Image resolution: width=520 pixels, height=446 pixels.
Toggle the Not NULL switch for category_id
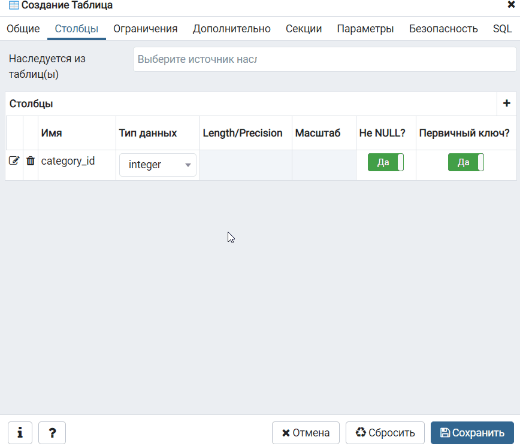point(386,163)
